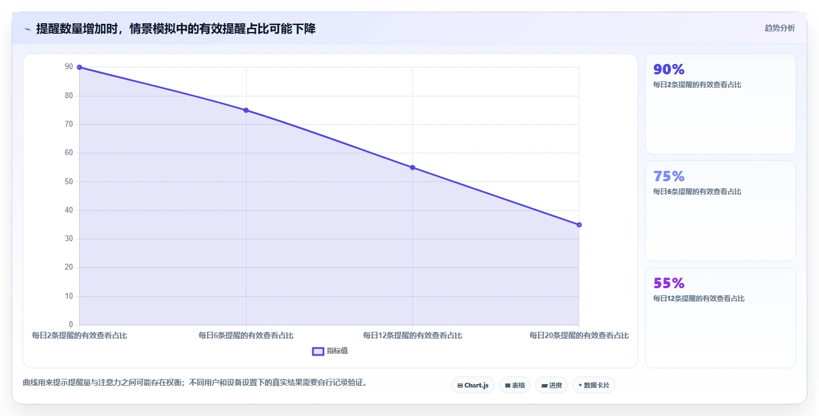Toggle the 指标值 legend color box

coord(318,351)
